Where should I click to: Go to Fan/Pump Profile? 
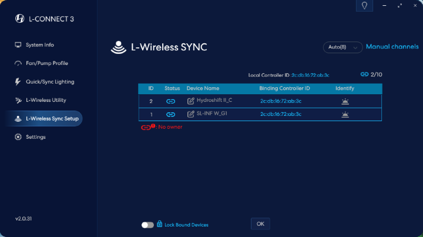click(46, 63)
